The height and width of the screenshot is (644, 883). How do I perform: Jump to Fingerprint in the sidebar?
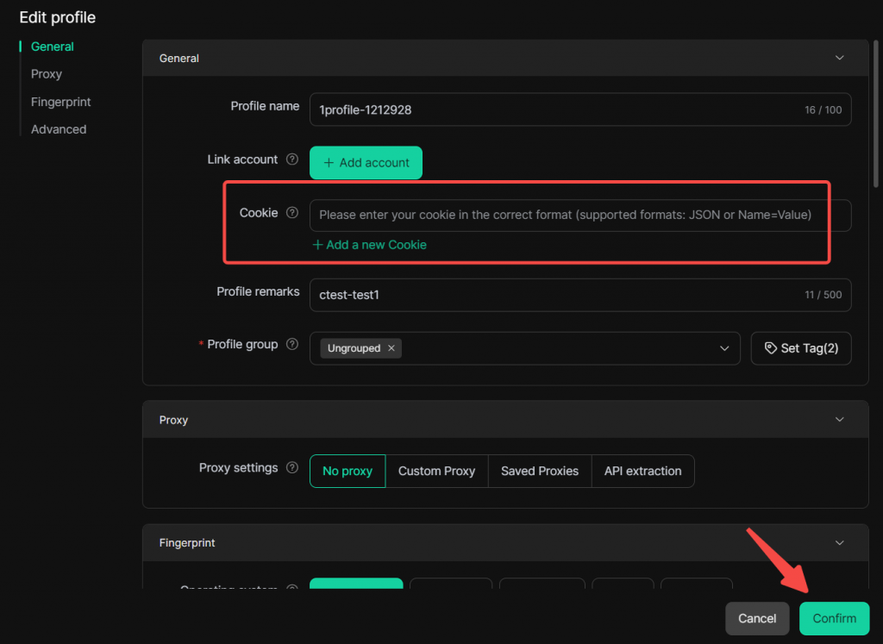tap(60, 102)
